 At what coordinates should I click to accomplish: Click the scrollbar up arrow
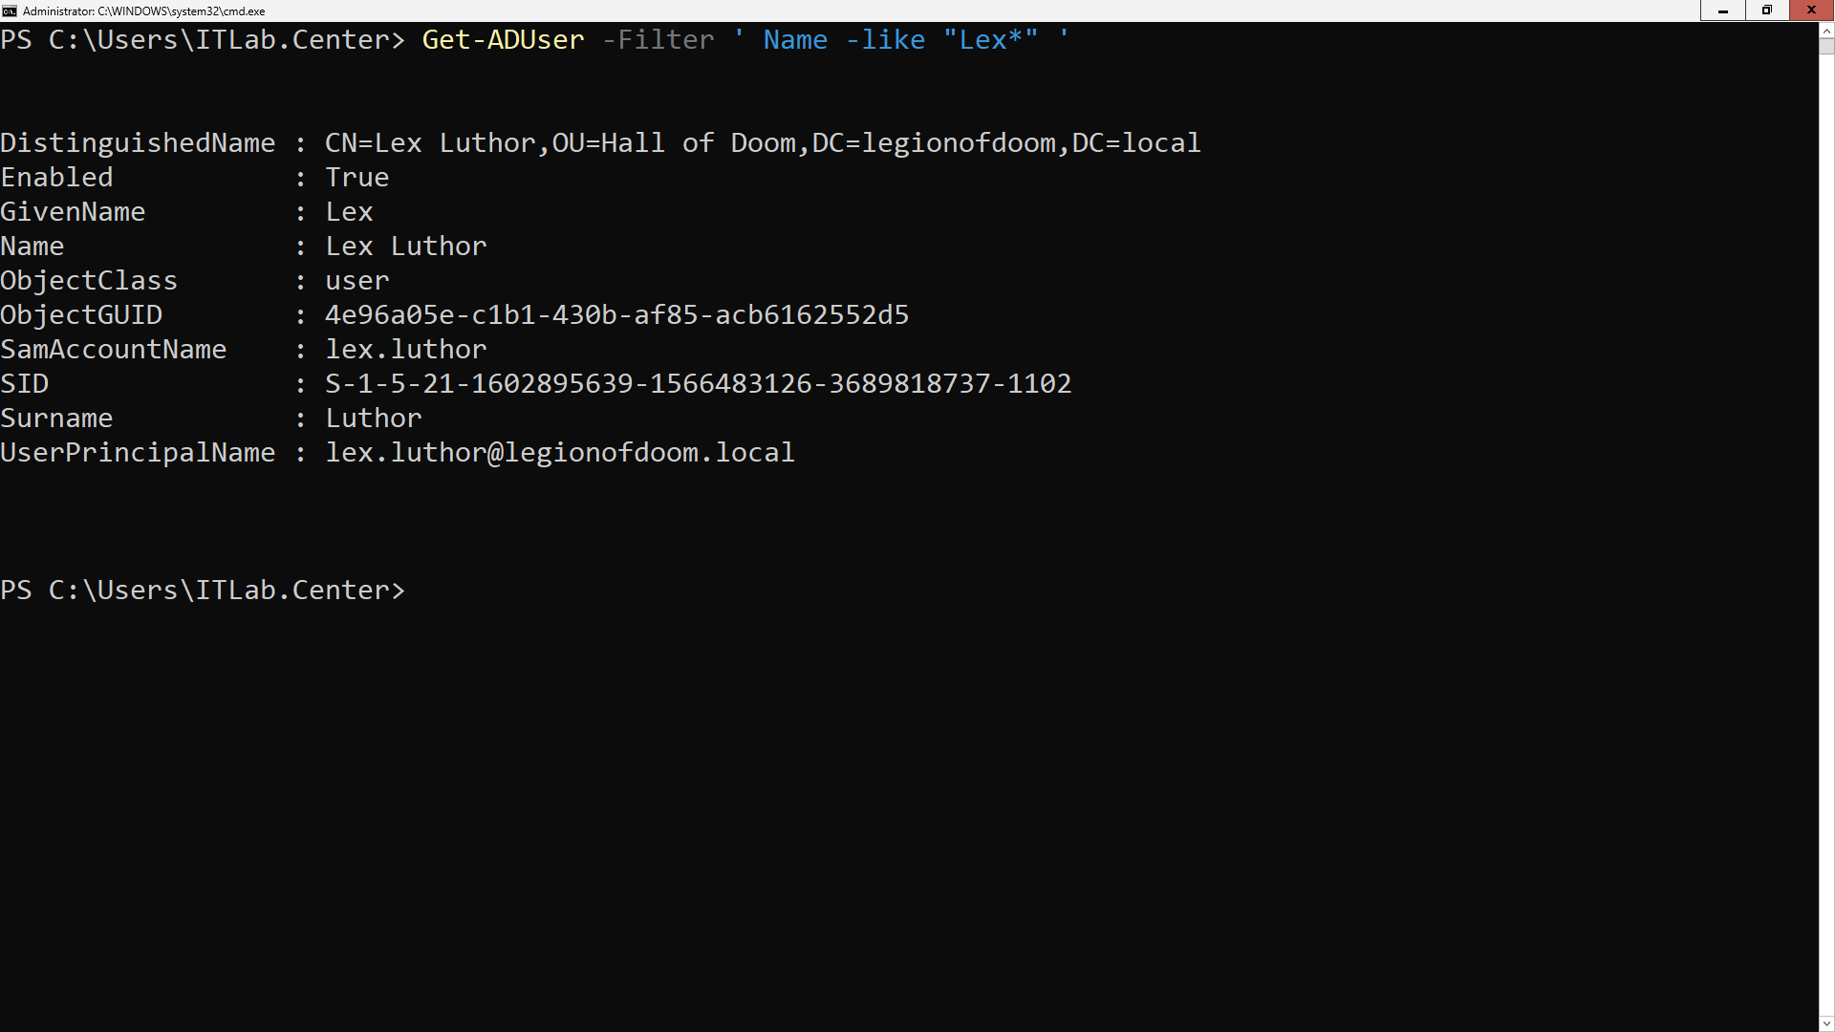click(x=1826, y=31)
